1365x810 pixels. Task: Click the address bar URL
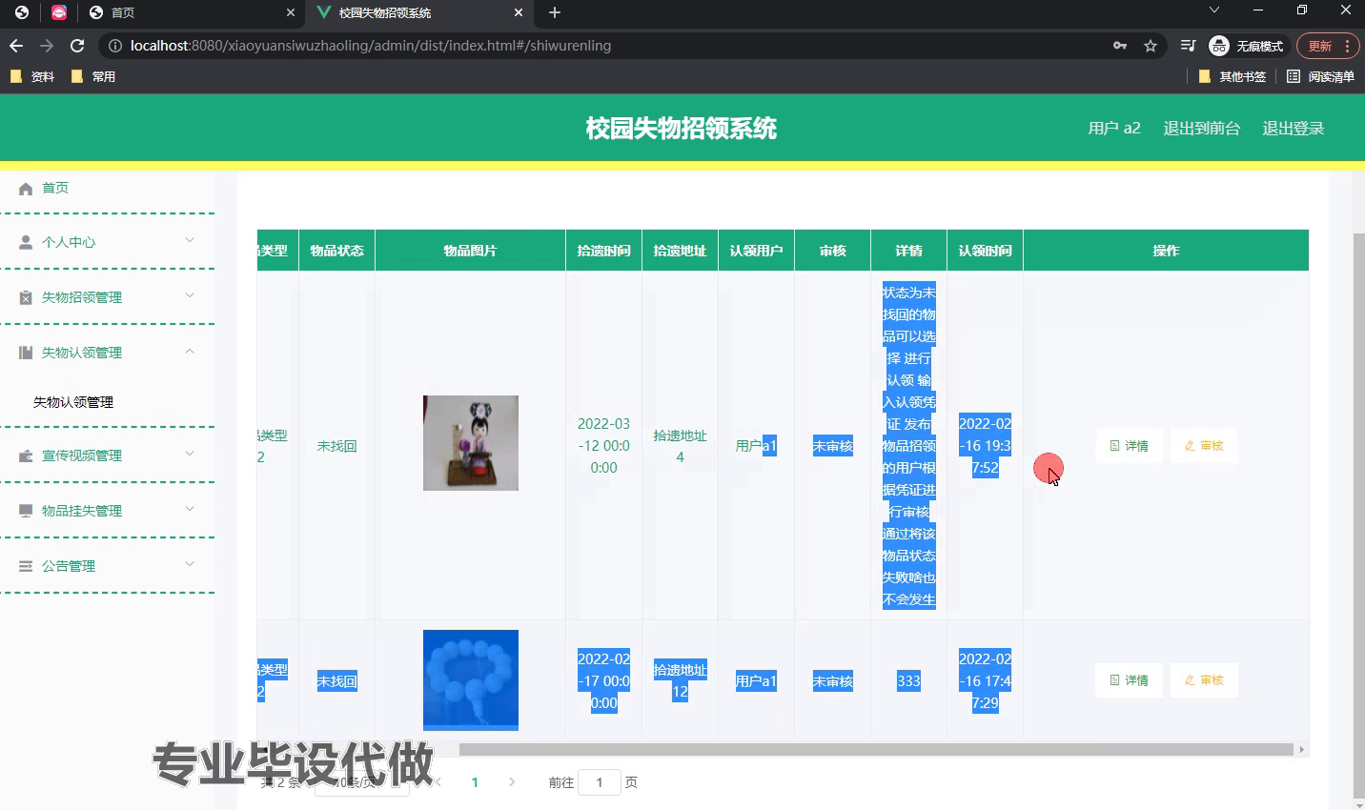[x=371, y=46]
